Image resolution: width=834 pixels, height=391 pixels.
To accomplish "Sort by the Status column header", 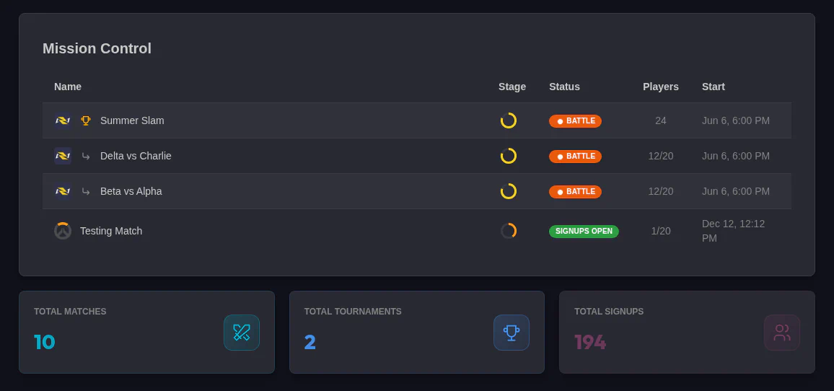I will tap(564, 87).
